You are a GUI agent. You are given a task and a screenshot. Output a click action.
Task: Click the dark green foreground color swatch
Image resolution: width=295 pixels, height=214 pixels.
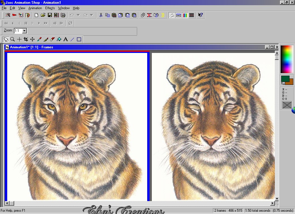[285, 78]
